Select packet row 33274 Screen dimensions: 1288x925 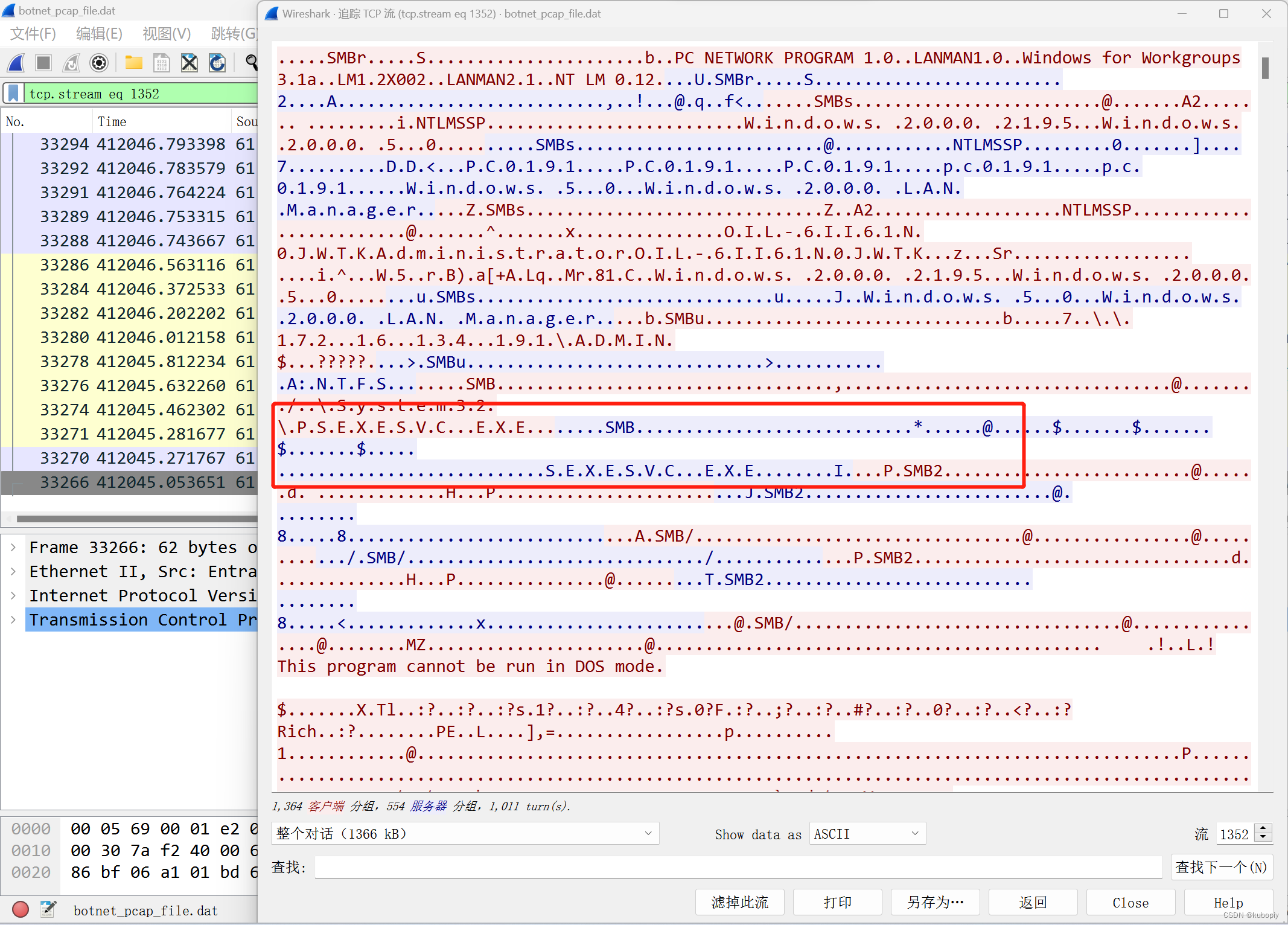[129, 410]
